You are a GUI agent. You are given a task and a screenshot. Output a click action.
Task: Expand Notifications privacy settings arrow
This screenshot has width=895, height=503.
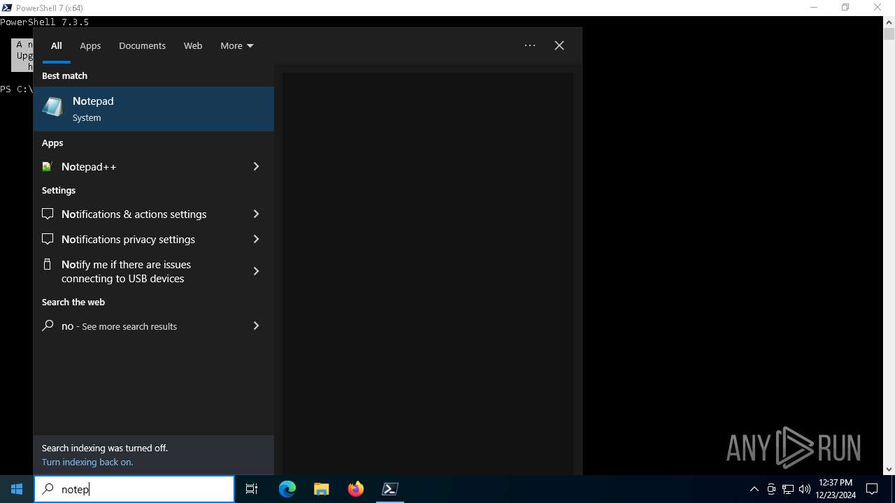256,239
